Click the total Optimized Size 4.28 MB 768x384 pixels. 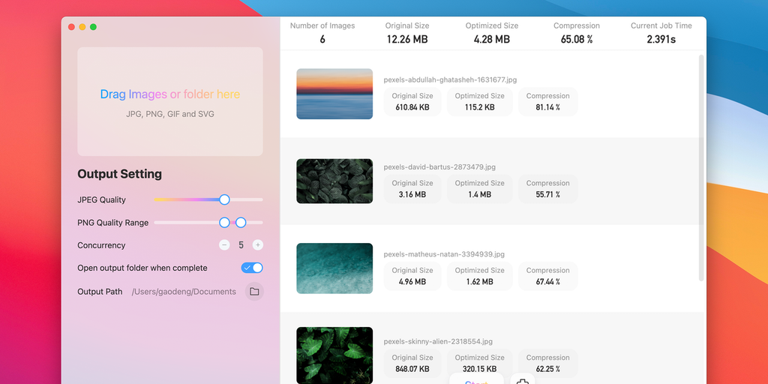[x=492, y=39]
